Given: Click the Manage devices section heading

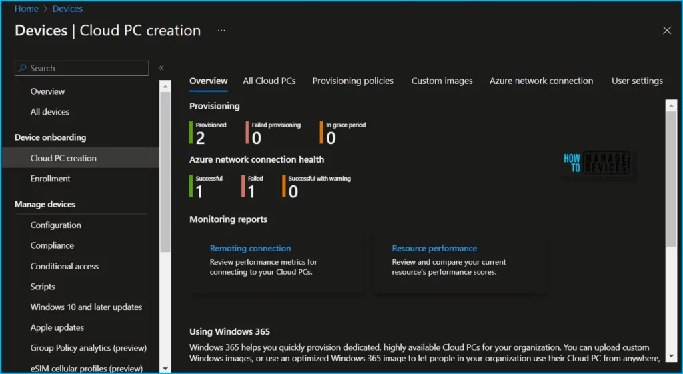Looking at the screenshot, I should pos(45,204).
